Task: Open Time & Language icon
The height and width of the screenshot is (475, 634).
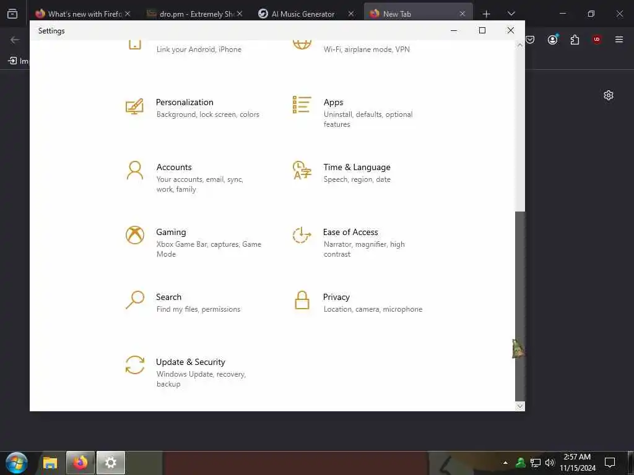Action: 302,170
